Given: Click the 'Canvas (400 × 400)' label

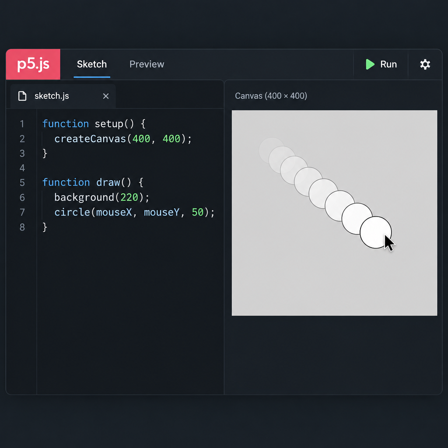Looking at the screenshot, I should point(271,96).
